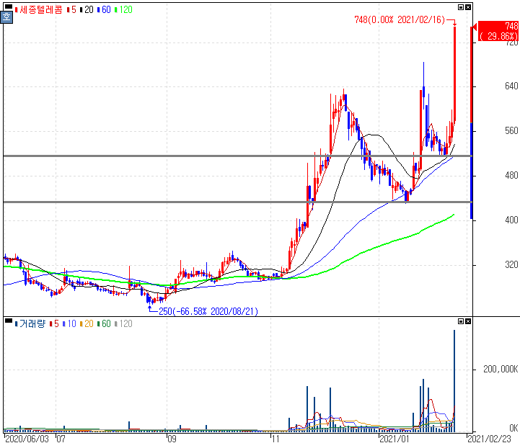Click the 400 price axis label

(x=511, y=220)
